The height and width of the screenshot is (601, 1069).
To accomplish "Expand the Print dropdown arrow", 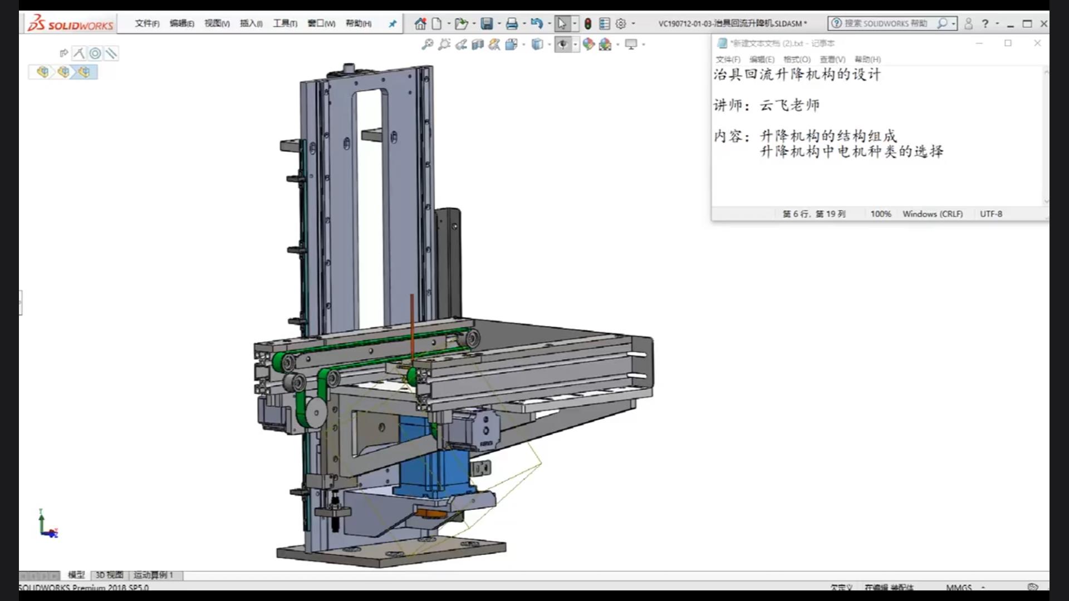I will click(524, 23).
